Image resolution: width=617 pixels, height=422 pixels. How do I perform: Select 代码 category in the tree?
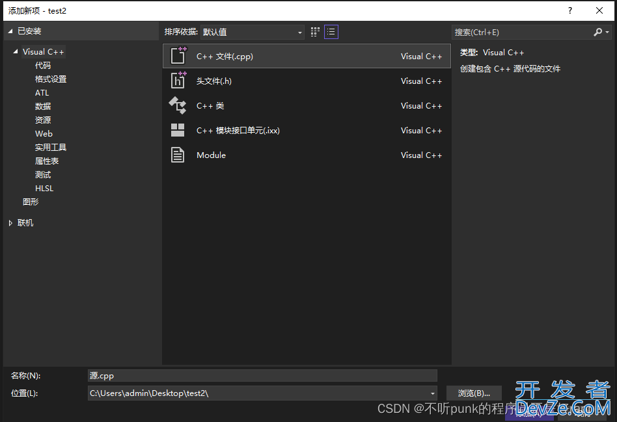[x=43, y=65]
